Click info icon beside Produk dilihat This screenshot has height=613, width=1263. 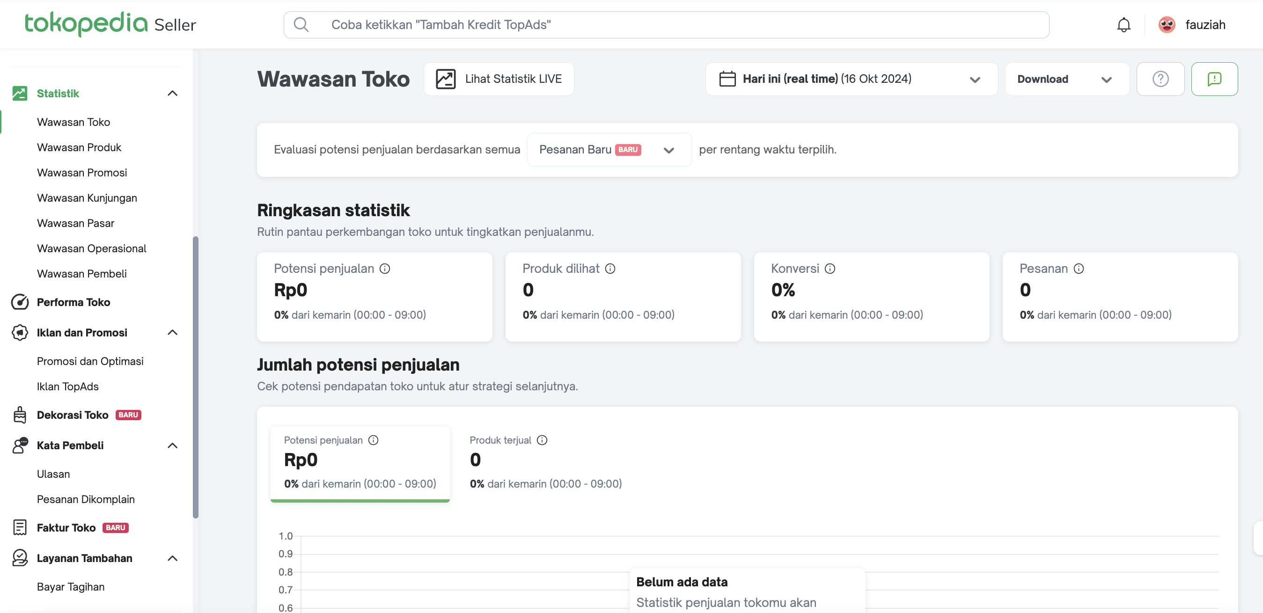(610, 269)
